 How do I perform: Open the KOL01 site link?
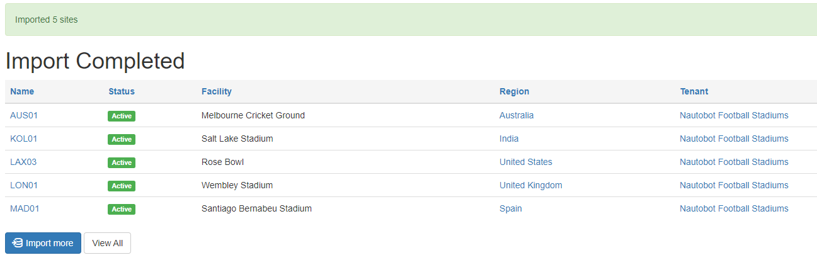tap(24, 139)
